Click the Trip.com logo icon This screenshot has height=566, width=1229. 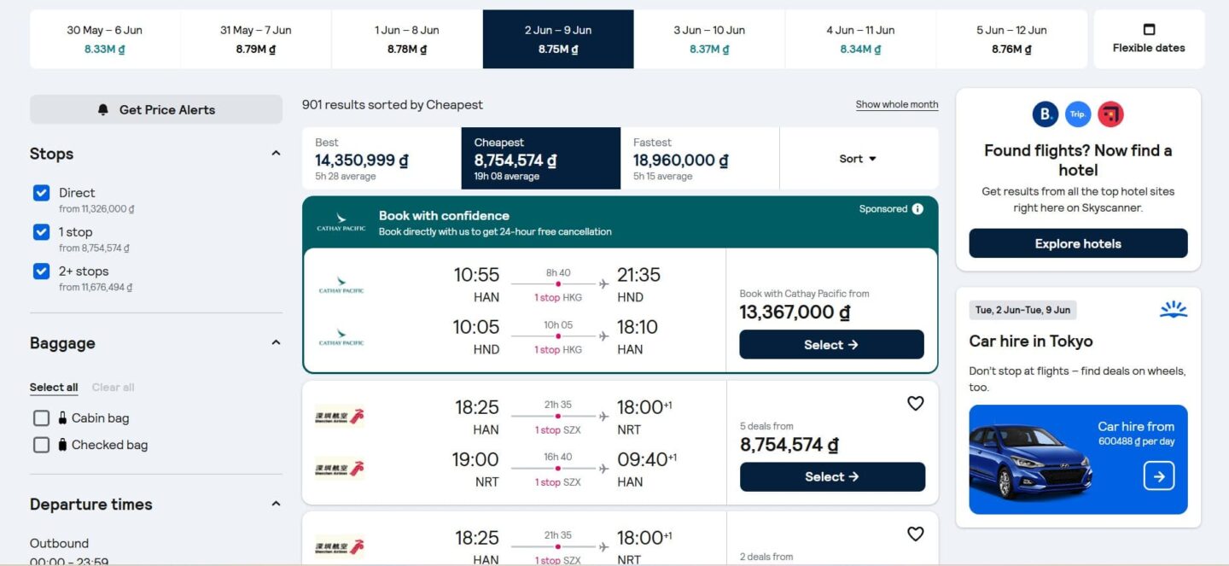pyautogui.click(x=1078, y=114)
